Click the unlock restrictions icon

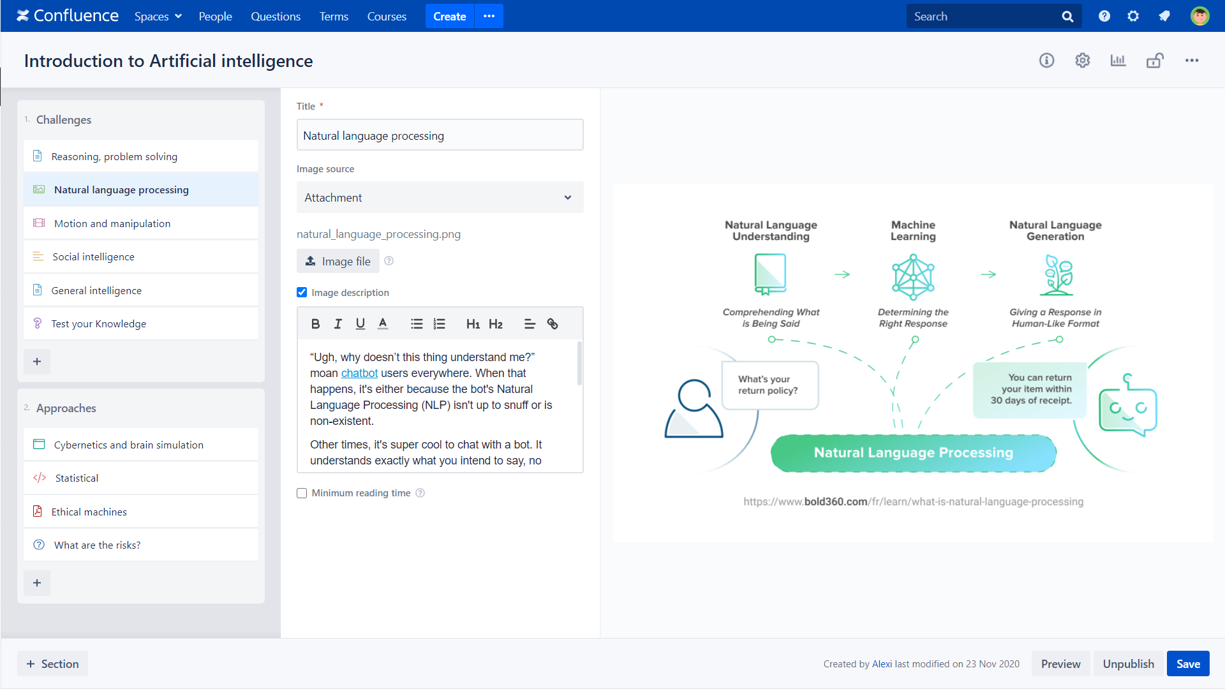(x=1155, y=61)
